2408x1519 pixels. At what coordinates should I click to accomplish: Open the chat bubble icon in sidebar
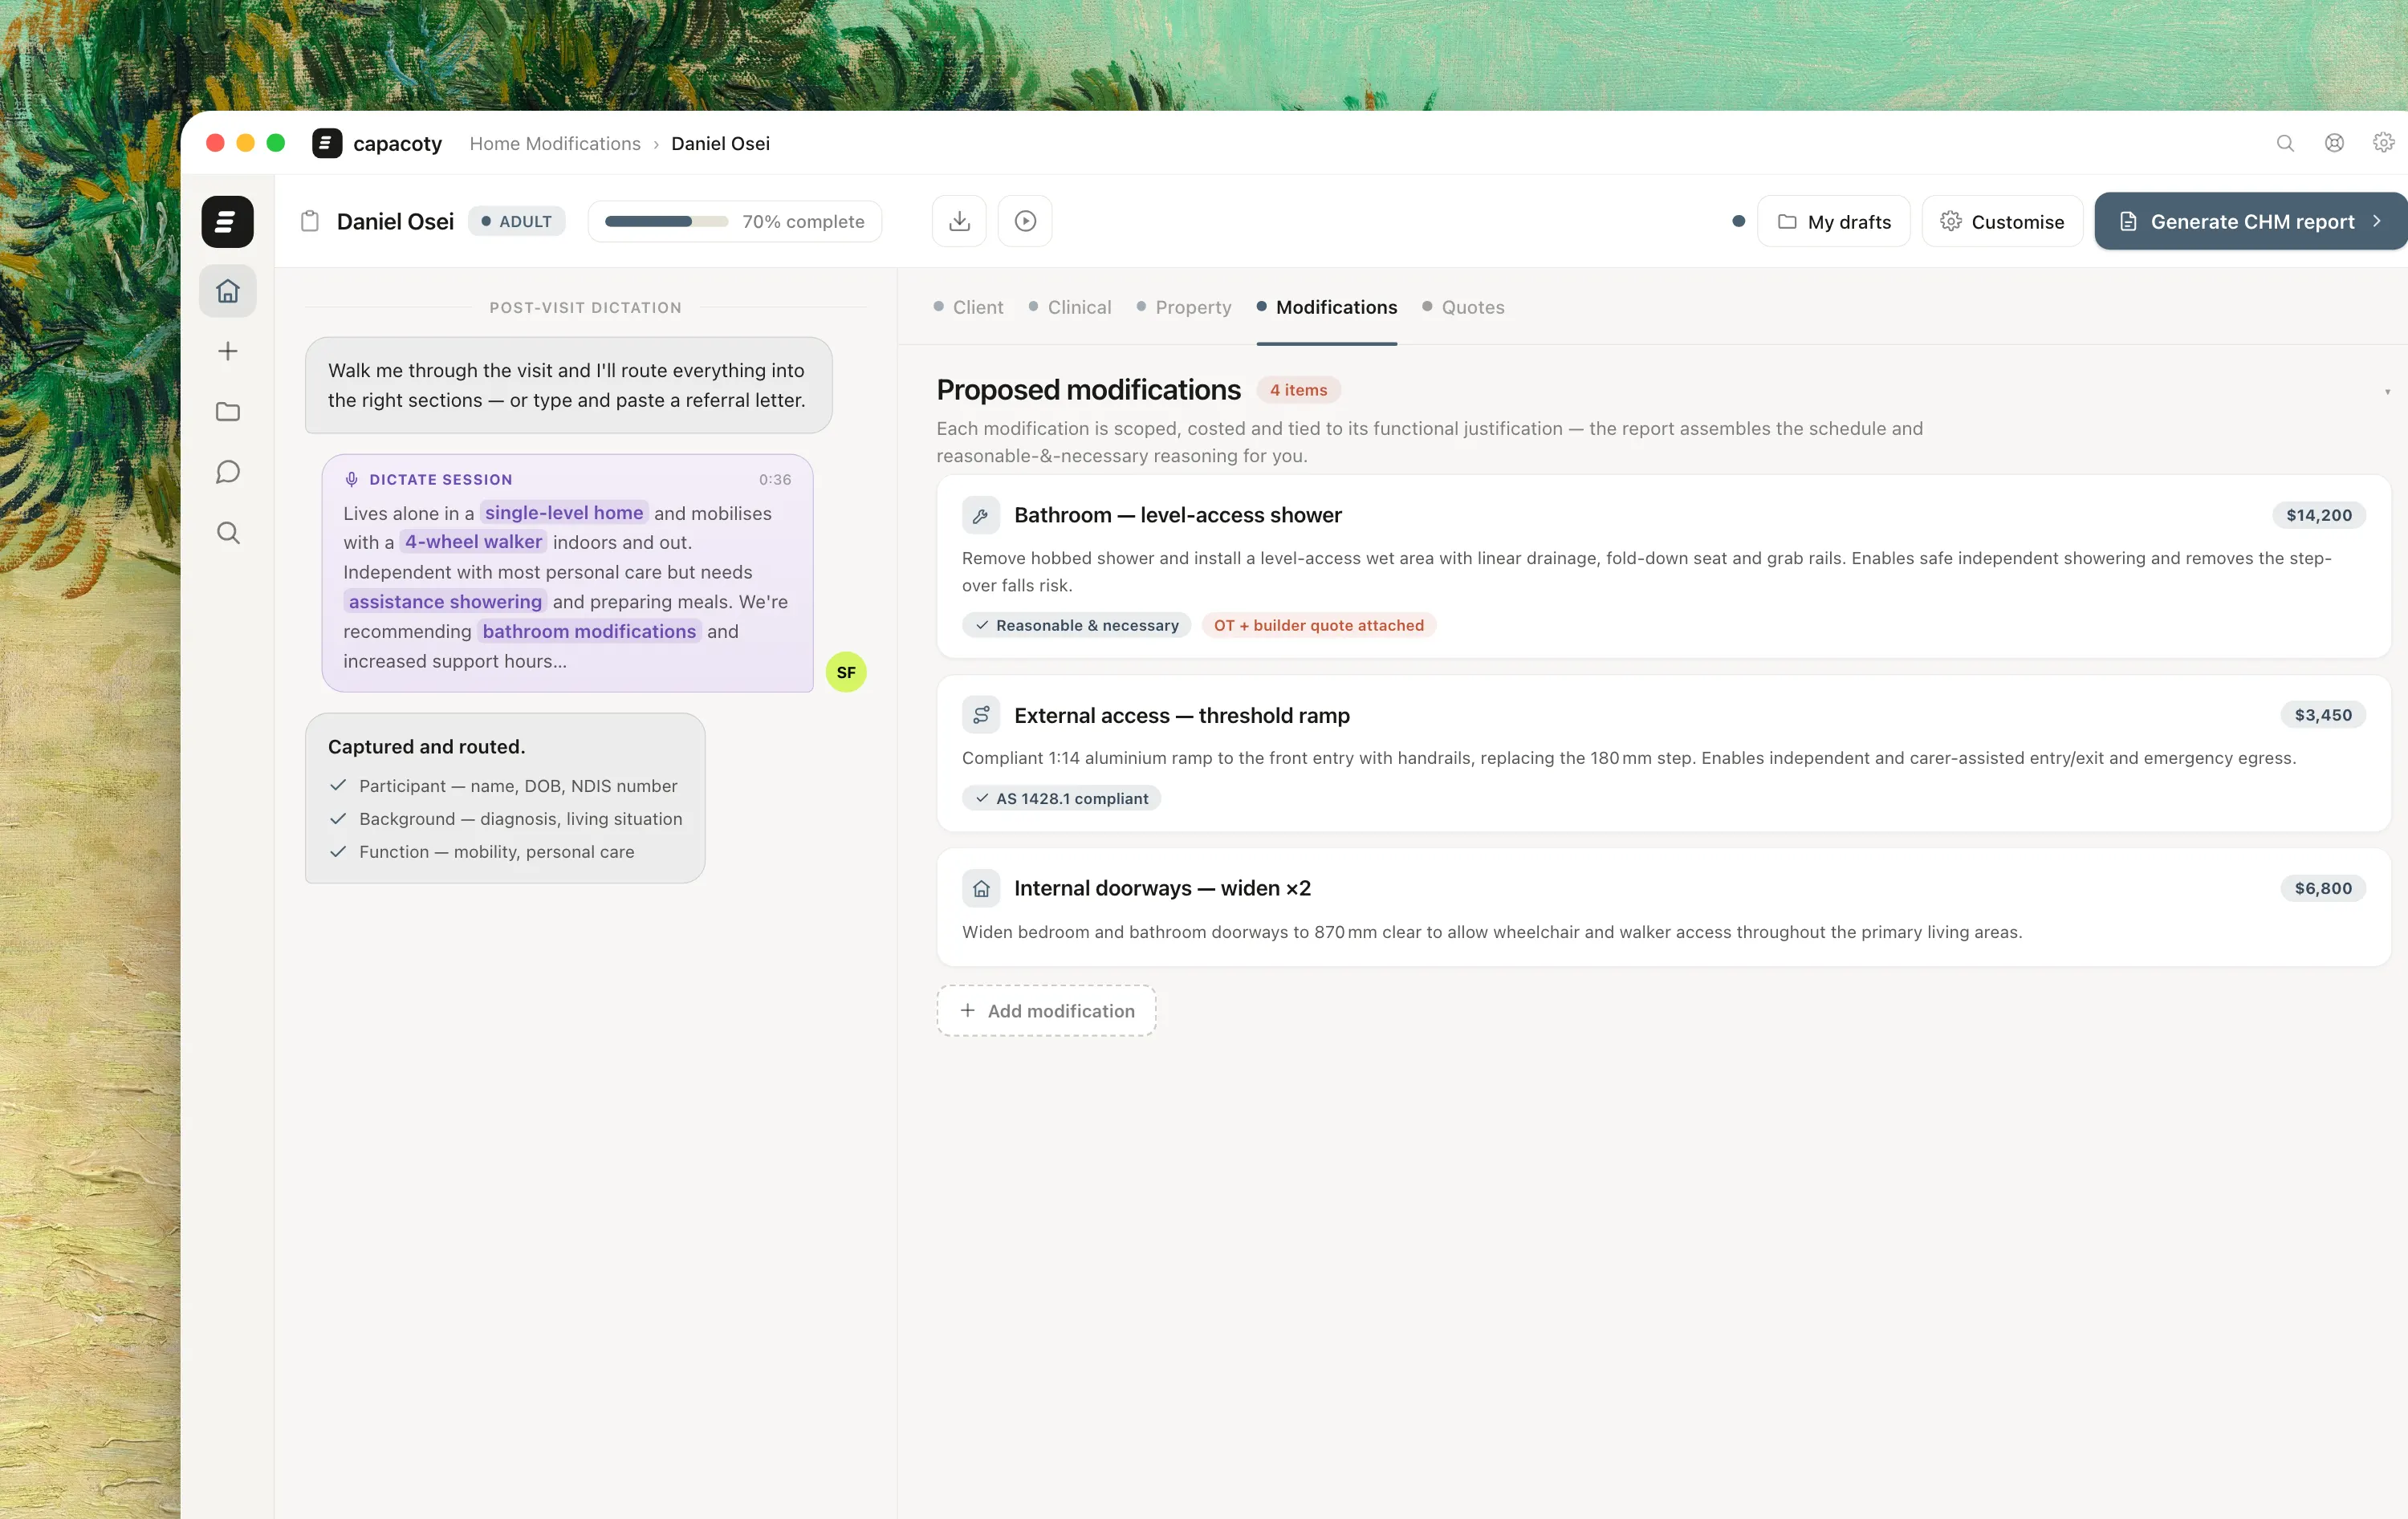point(228,472)
